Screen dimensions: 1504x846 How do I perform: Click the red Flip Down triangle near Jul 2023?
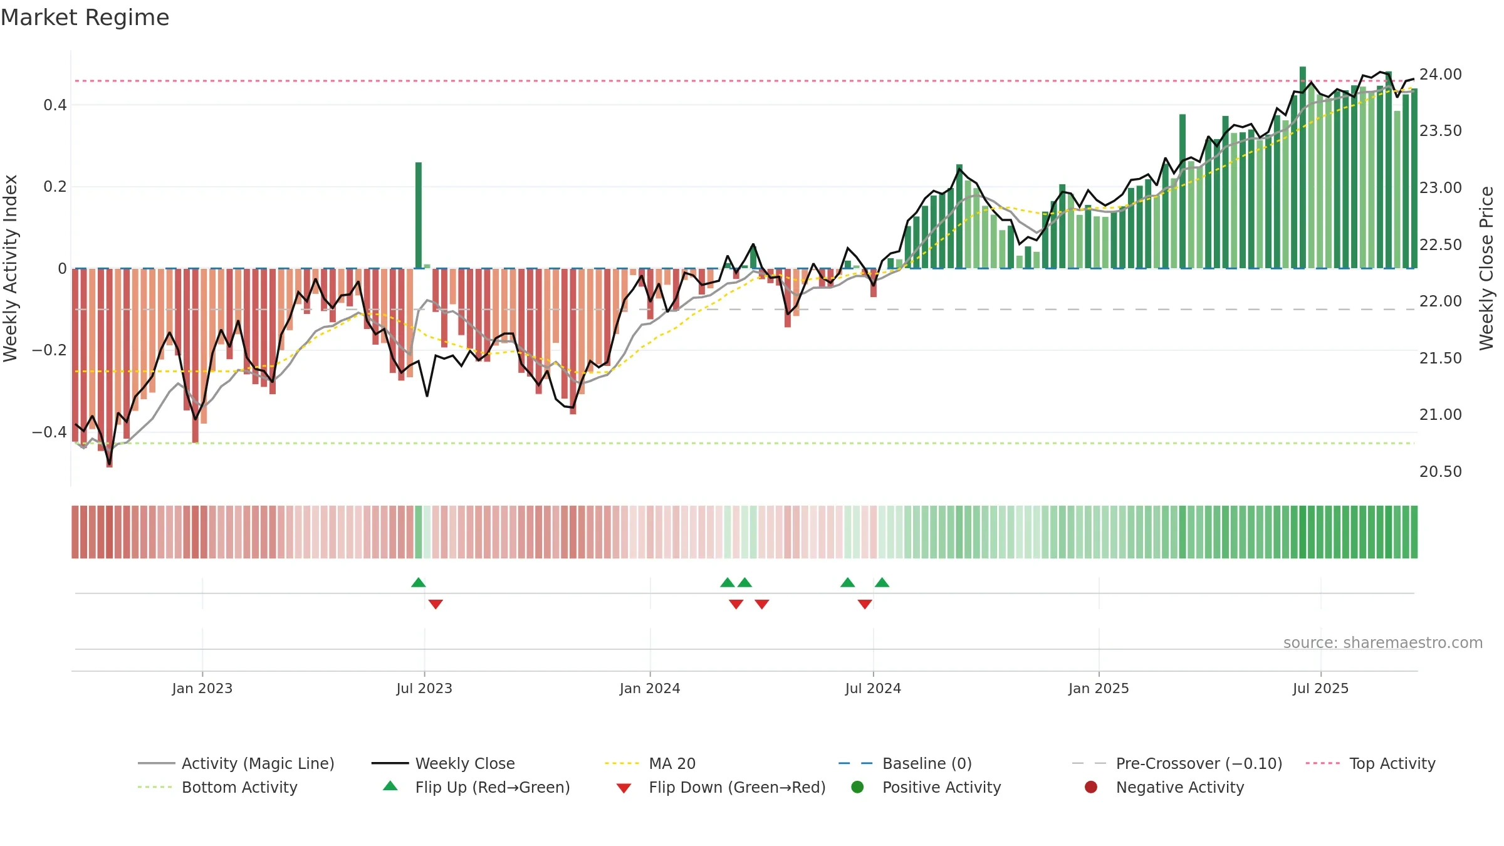pyautogui.click(x=436, y=604)
